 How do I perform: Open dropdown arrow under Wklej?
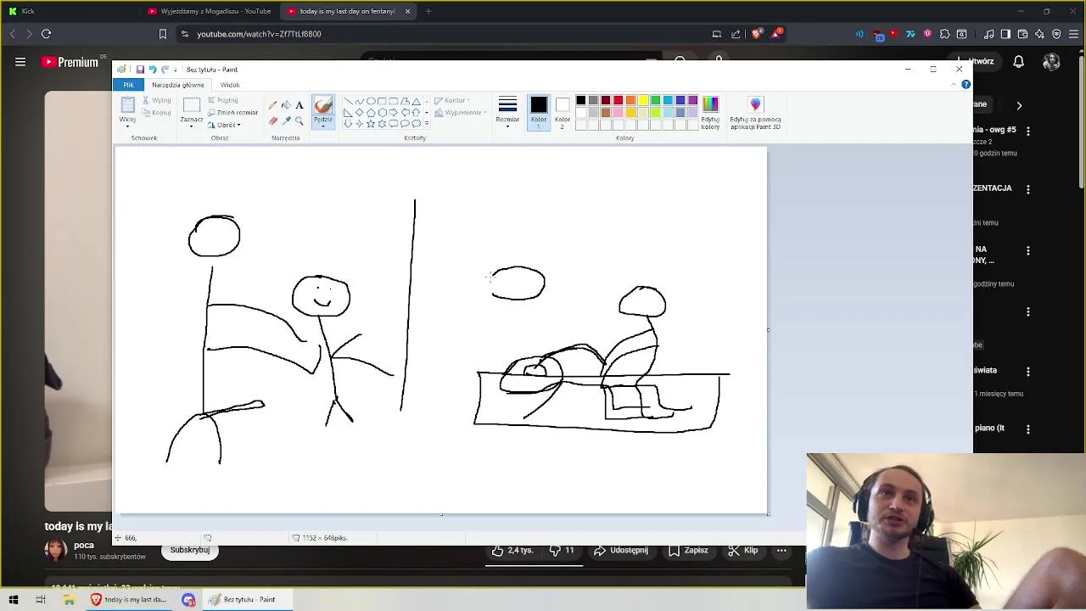[x=127, y=126]
